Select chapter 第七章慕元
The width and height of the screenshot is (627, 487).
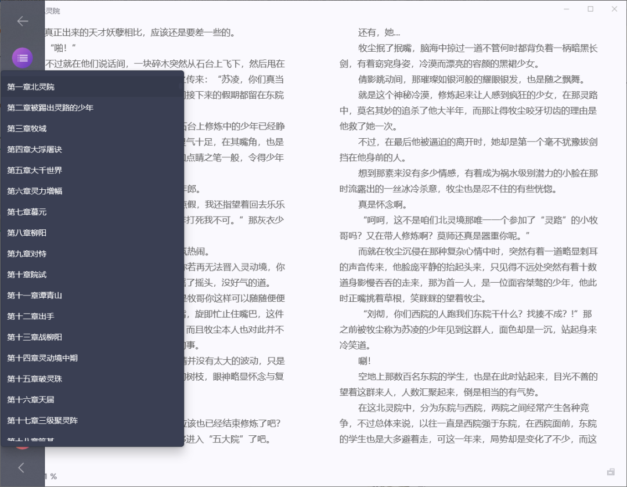pos(92,211)
